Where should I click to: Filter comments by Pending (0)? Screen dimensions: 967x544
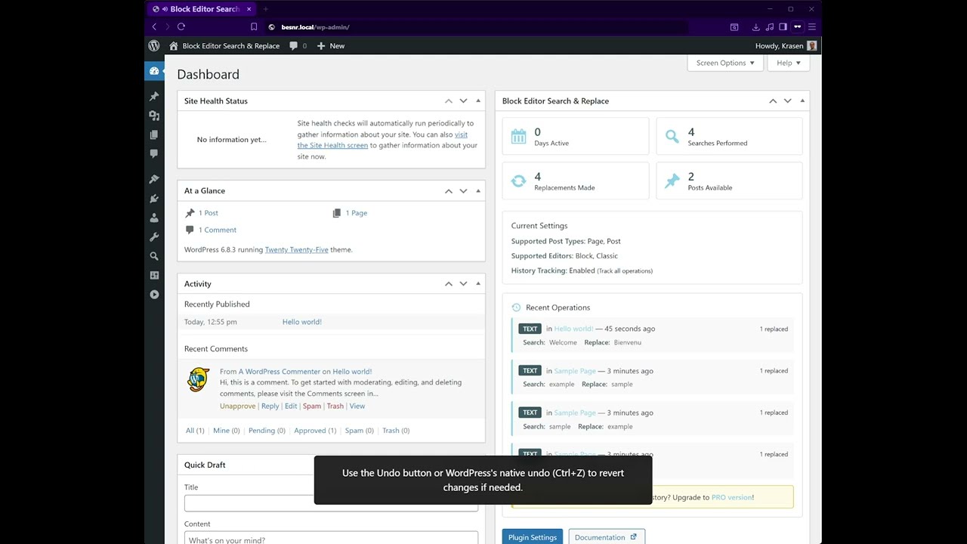267,431
